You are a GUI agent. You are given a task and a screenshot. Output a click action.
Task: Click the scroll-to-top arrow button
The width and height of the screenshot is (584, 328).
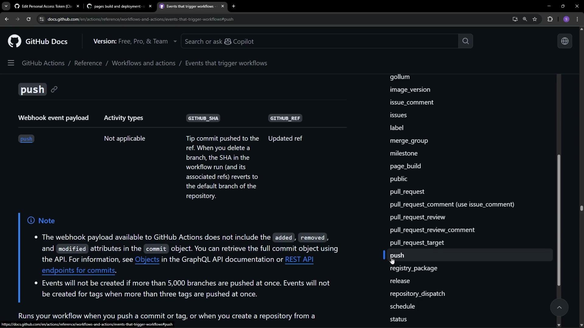point(559,307)
